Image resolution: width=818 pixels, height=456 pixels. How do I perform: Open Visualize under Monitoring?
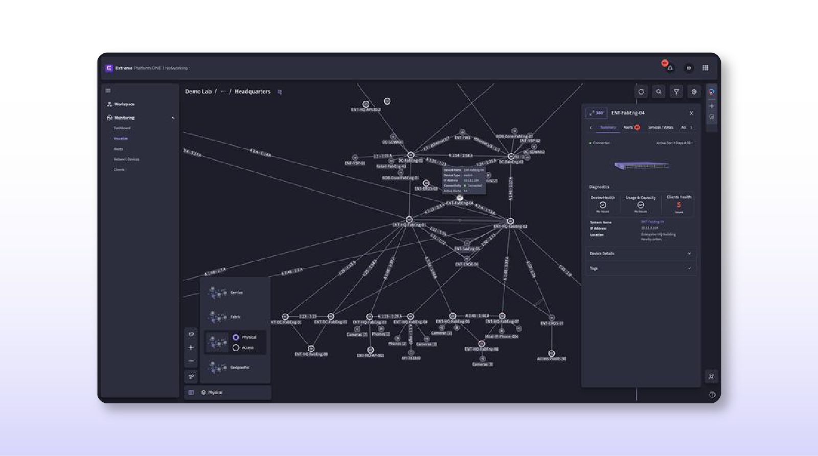point(121,139)
